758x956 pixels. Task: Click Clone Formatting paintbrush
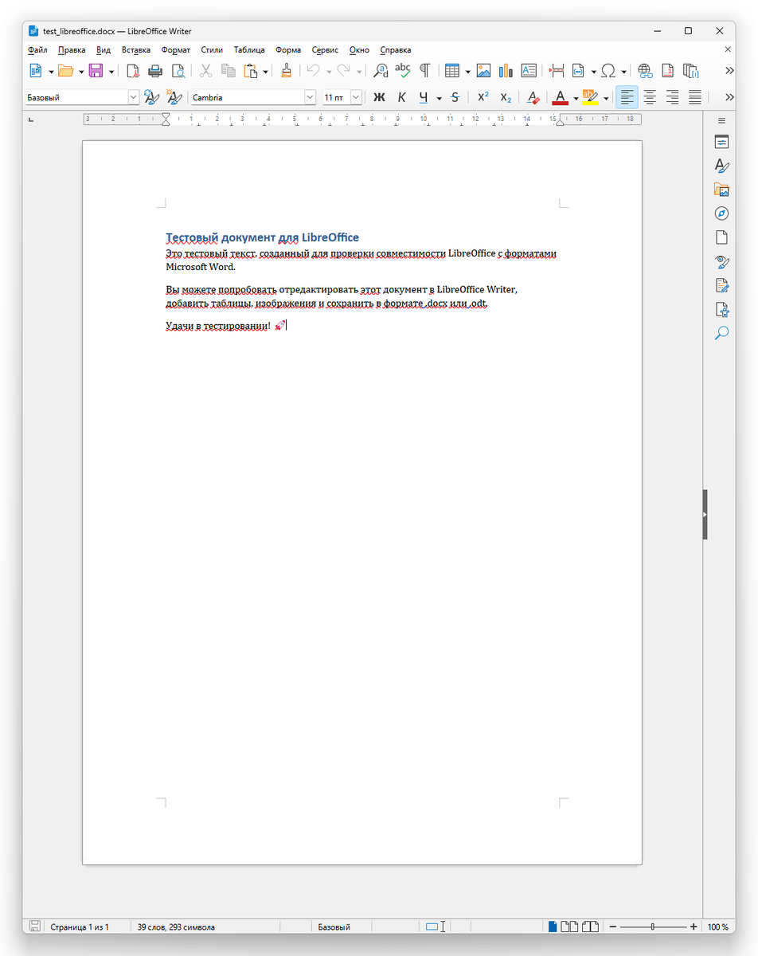tap(286, 71)
